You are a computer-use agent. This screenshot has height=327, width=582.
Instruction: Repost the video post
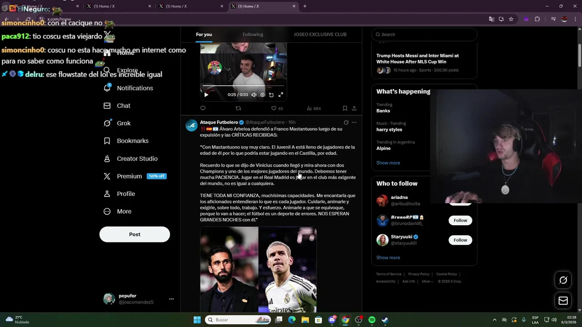[238, 108]
